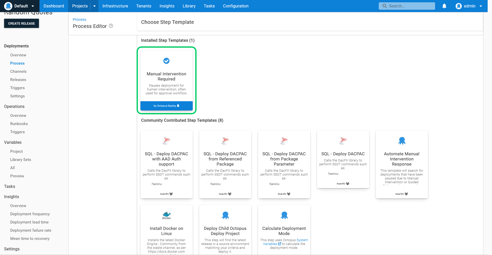The image size is (492, 255).
Task: Open variables Preview in sidebar
Action: pos(17,176)
